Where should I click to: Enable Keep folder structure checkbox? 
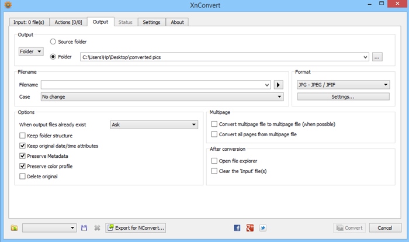22,136
